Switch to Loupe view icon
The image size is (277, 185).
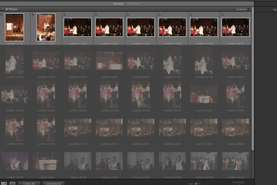[x=12, y=183]
